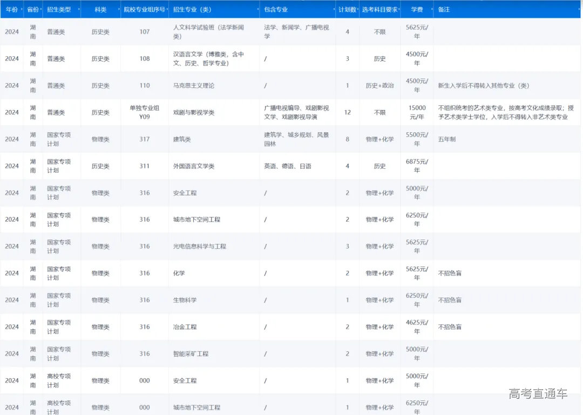Click the 不招色盲 remark for 化学
Screen dimensions: 583x415
tap(450, 273)
